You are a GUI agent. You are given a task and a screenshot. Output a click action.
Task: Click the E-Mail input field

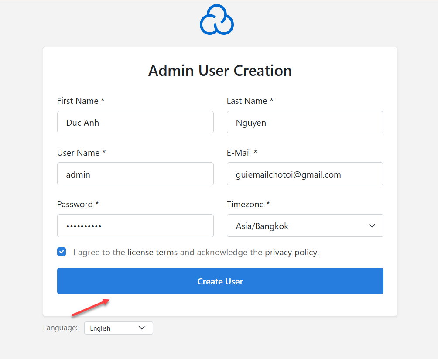[x=305, y=174]
